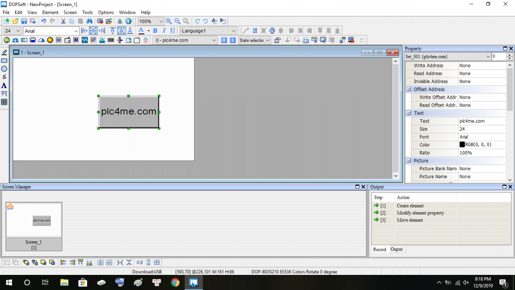Screen dimensions: 515x290
Task: Collapse the Offset Address property group
Action: [409, 89]
